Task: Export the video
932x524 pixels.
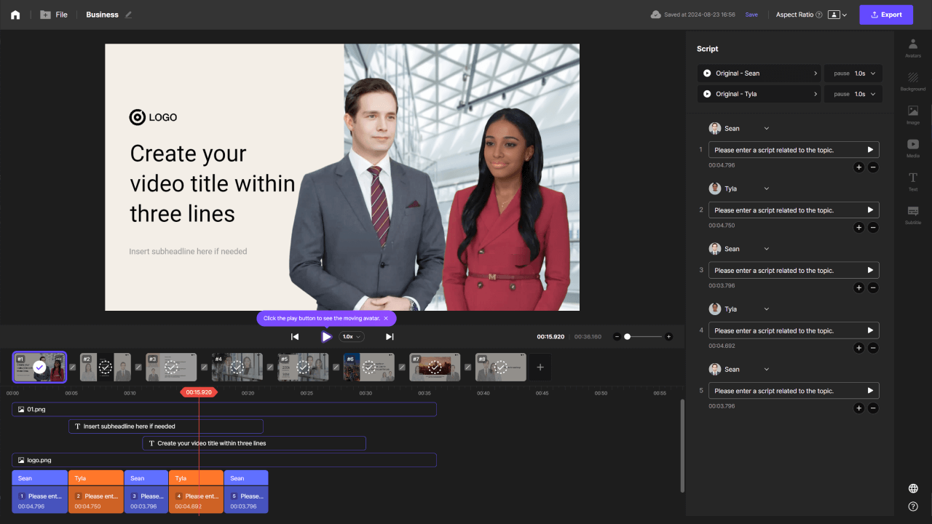Action: (x=886, y=15)
